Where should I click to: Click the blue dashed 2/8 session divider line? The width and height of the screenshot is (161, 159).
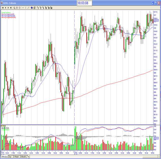74,67
